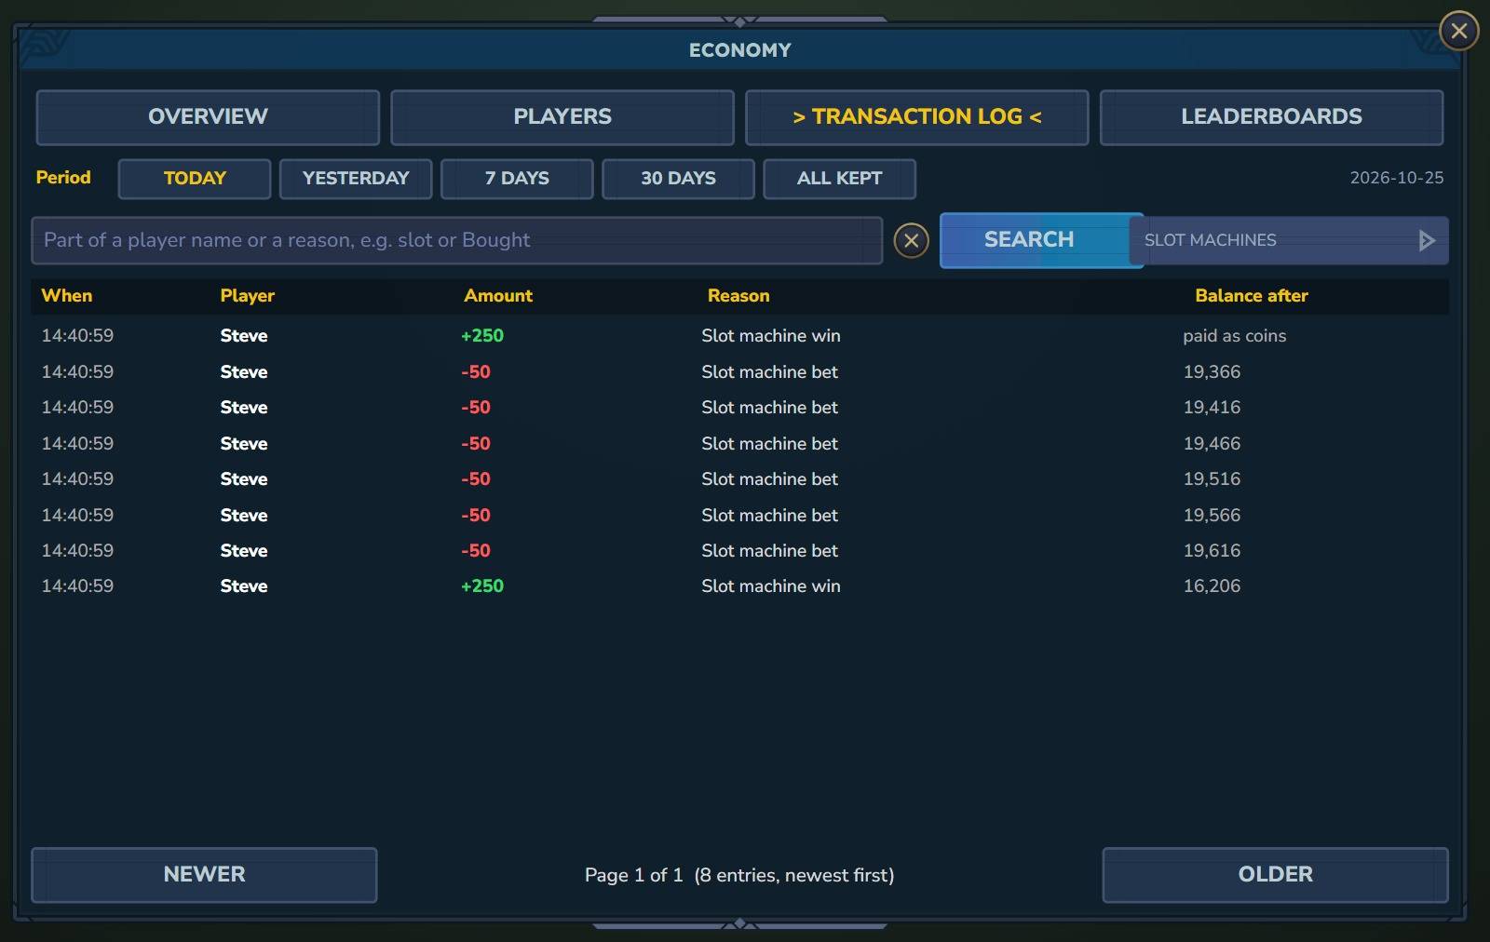Set period to Yesterday
Image resolution: width=1490 pixels, height=942 pixels.
(x=356, y=179)
